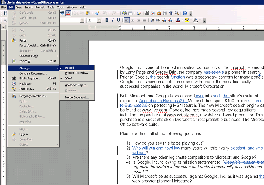Open the Help menu
264x185 pixels.
point(82,8)
